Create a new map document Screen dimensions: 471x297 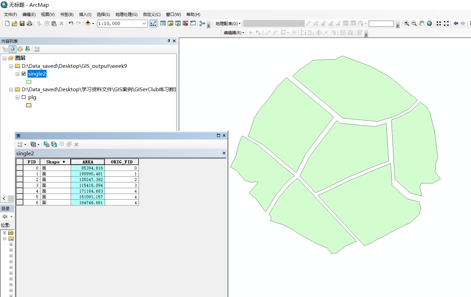coord(7,23)
